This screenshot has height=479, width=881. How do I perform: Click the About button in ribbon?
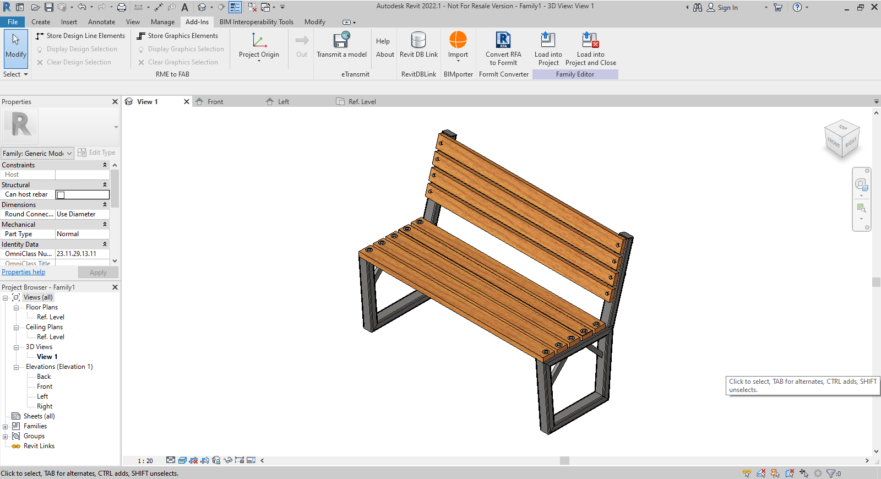click(385, 55)
